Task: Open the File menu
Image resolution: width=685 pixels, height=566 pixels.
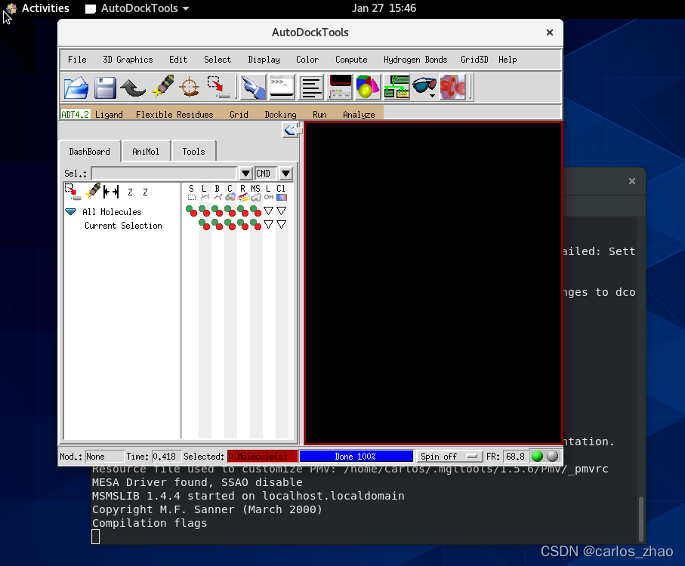Action: [77, 60]
